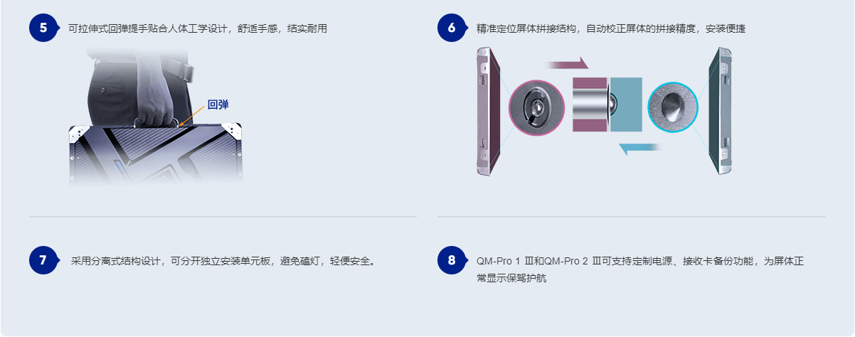Screen dimensions: 855x337
Task: Click the QM-Pro backup function description
Action: (640, 269)
